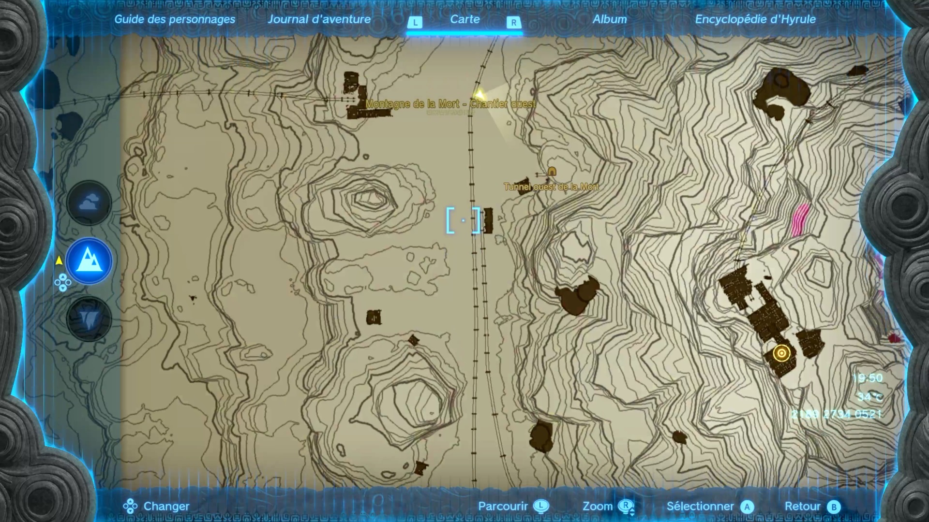Click the L stick icon for Parcourir

(x=541, y=506)
